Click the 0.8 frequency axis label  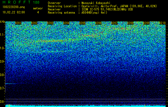pos(2,75)
